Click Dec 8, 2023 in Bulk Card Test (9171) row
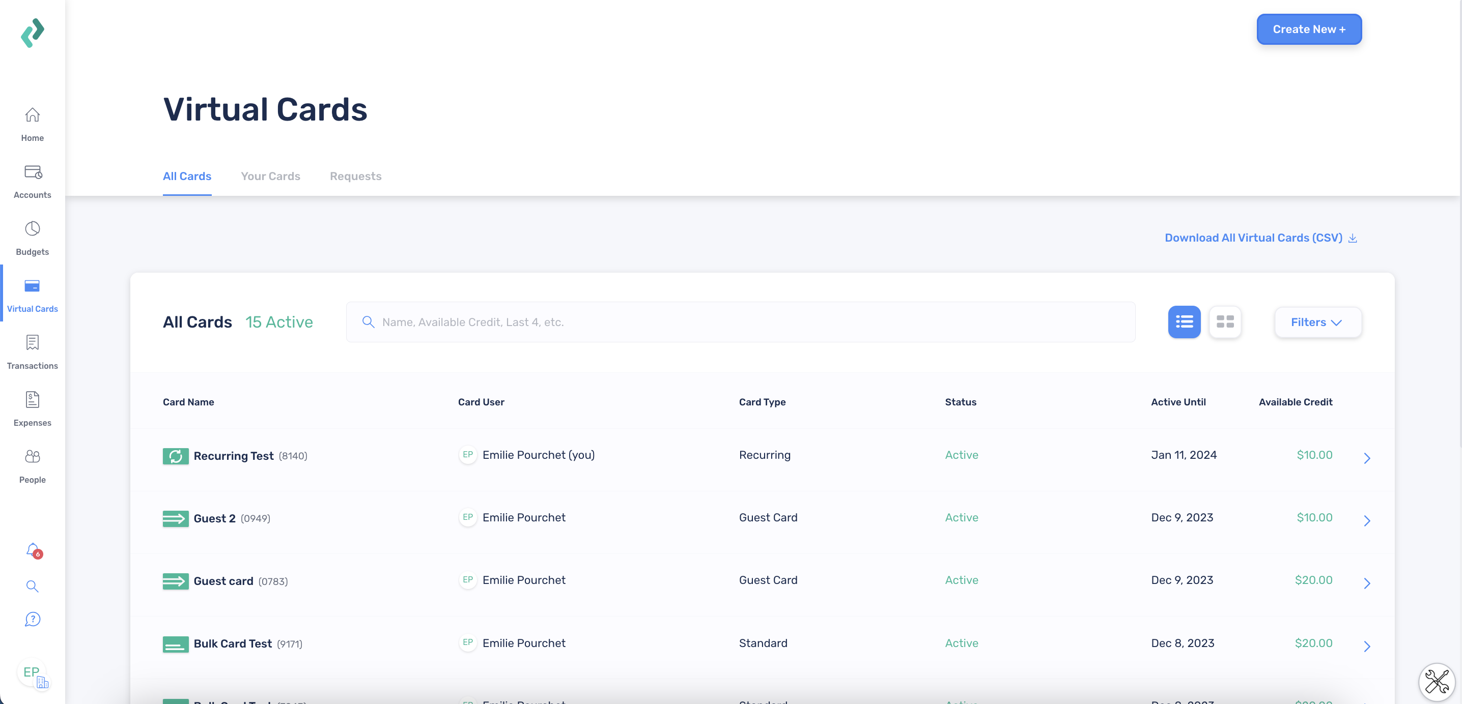Screen dimensions: 1462x704 1182,643
